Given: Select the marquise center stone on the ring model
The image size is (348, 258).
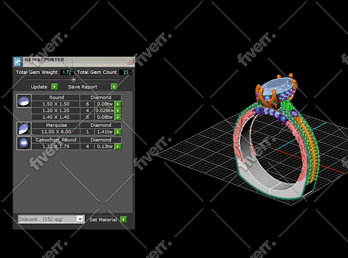Looking at the screenshot, I should (x=278, y=86).
